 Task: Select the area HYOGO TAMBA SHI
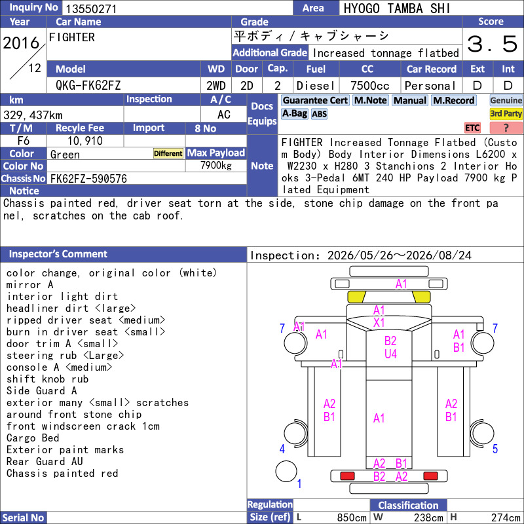point(397,9)
